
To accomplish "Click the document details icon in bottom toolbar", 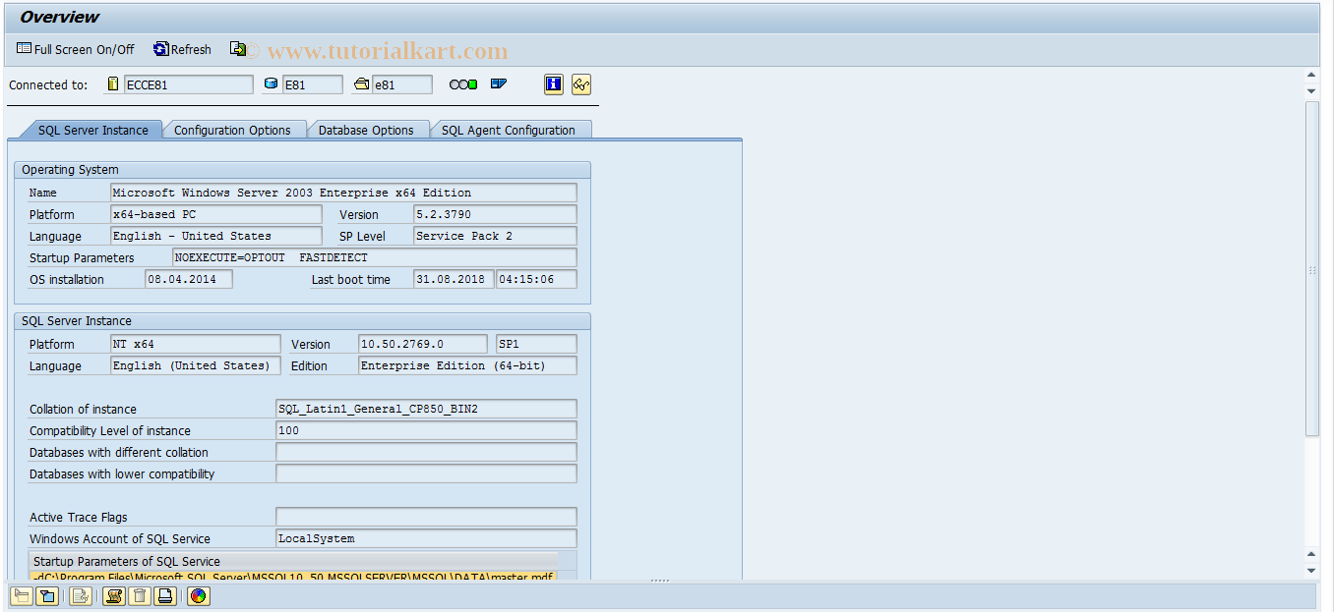I will click(x=81, y=595).
